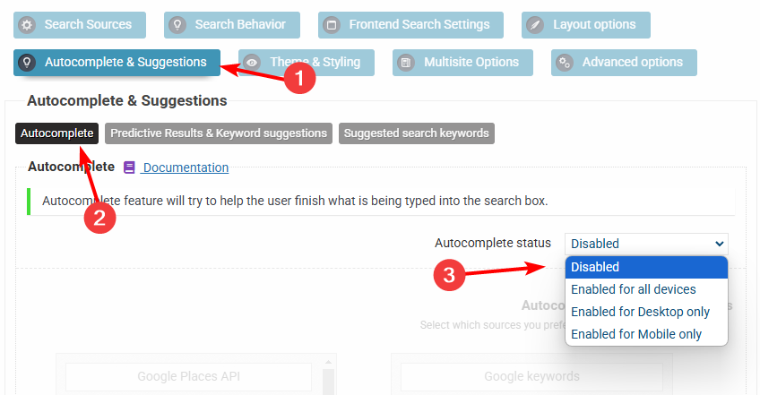Click the Autocomplete & Suggestions bulb icon
760x395 pixels.
[x=27, y=63]
